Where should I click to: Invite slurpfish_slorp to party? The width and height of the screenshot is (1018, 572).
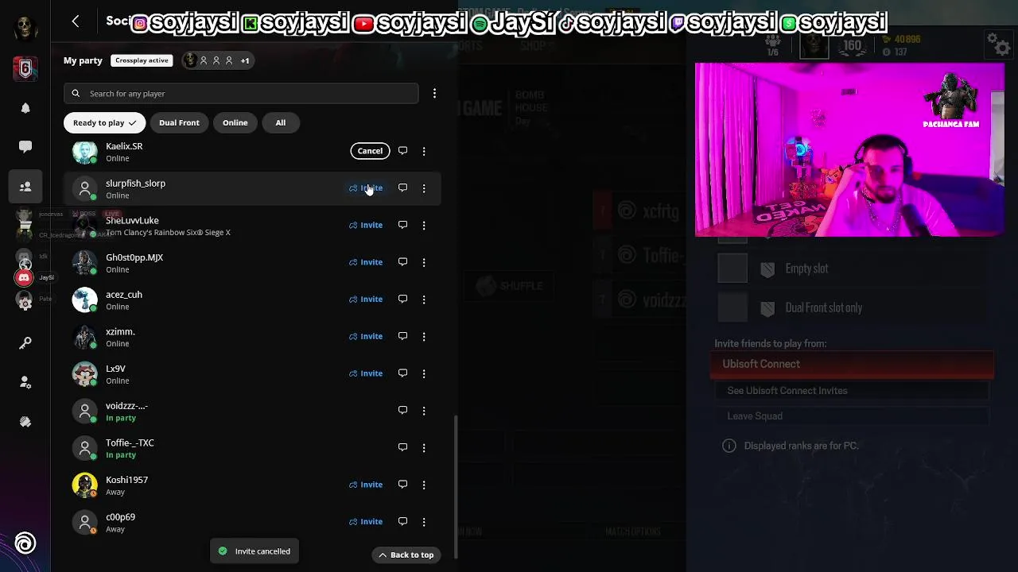(x=366, y=188)
